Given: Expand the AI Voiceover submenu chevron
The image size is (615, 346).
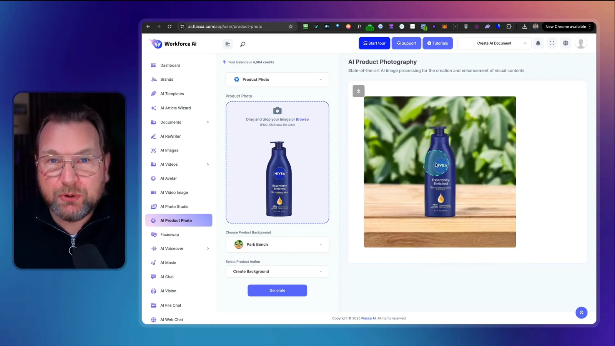Looking at the screenshot, I should pyautogui.click(x=208, y=249).
